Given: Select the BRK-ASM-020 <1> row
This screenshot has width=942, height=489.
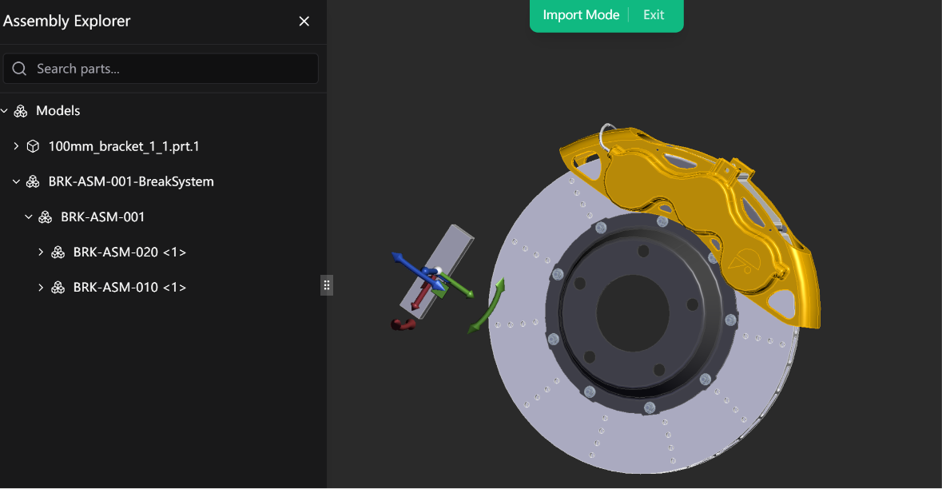Looking at the screenshot, I should (129, 252).
